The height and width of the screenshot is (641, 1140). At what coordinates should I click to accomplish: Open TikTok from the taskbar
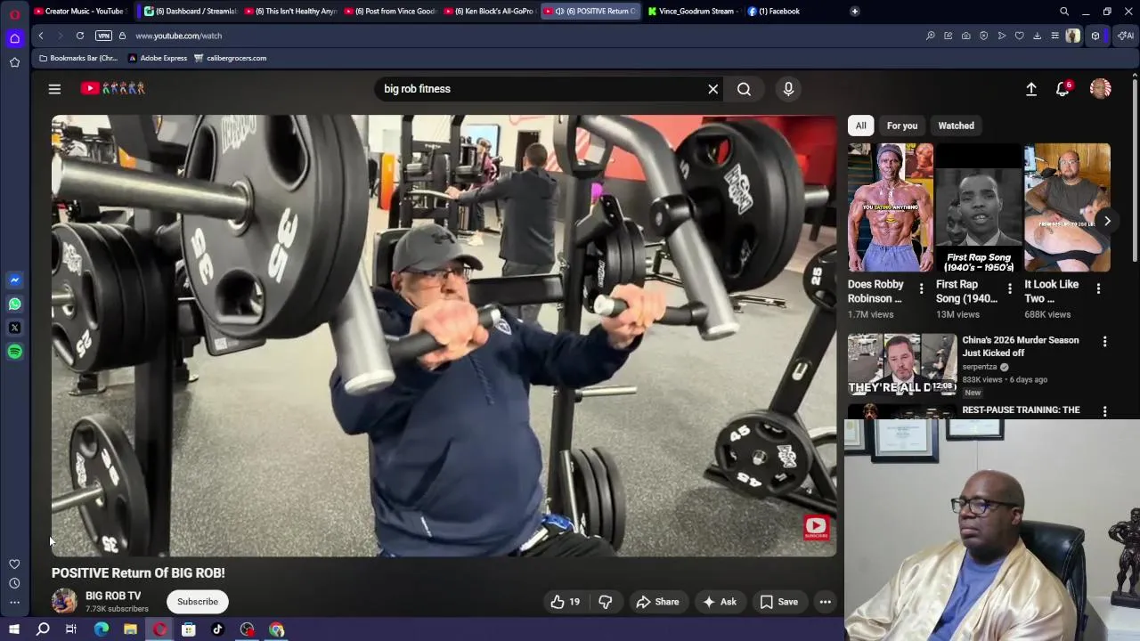[217, 629]
